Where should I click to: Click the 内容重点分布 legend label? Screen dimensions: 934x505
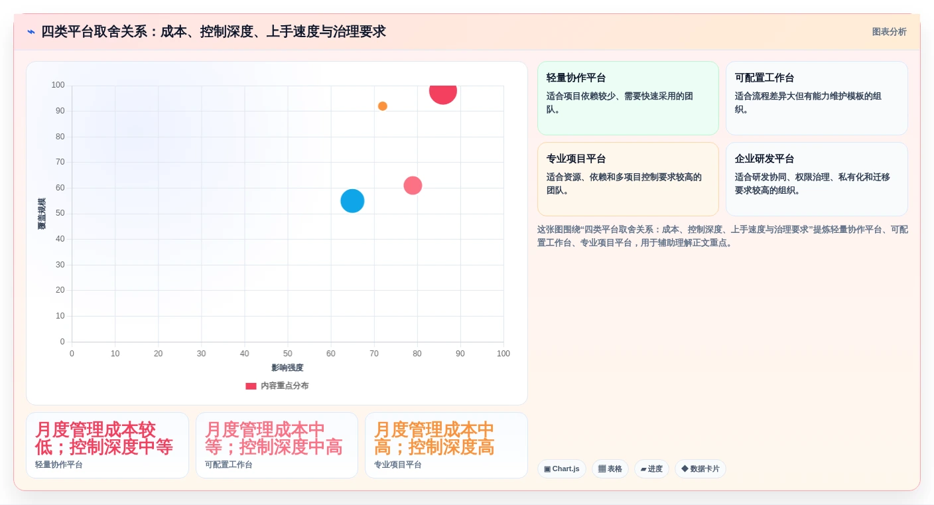285,386
